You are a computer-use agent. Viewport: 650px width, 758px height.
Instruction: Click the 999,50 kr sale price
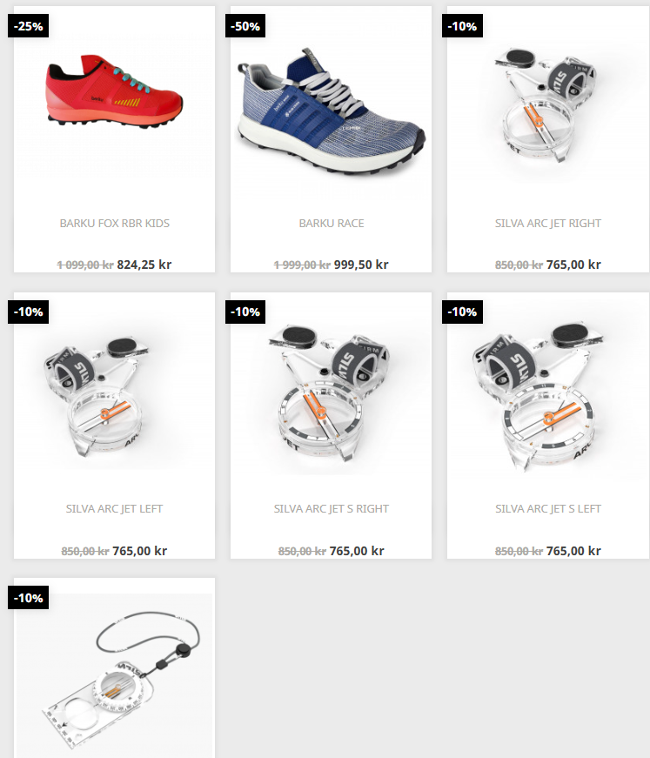click(x=361, y=265)
